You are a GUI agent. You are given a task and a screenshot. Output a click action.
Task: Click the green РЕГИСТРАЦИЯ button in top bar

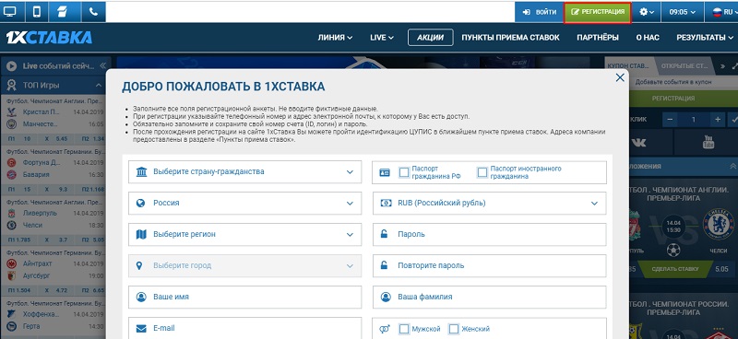click(x=597, y=12)
